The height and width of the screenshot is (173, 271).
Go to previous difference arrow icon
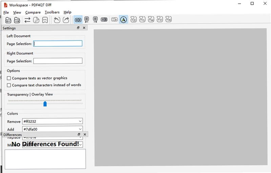(57, 20)
